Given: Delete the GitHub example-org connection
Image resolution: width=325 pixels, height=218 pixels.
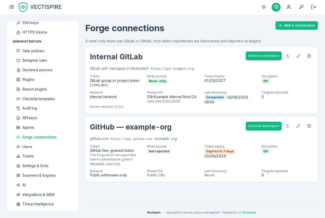Looking at the screenshot, I should [309, 126].
